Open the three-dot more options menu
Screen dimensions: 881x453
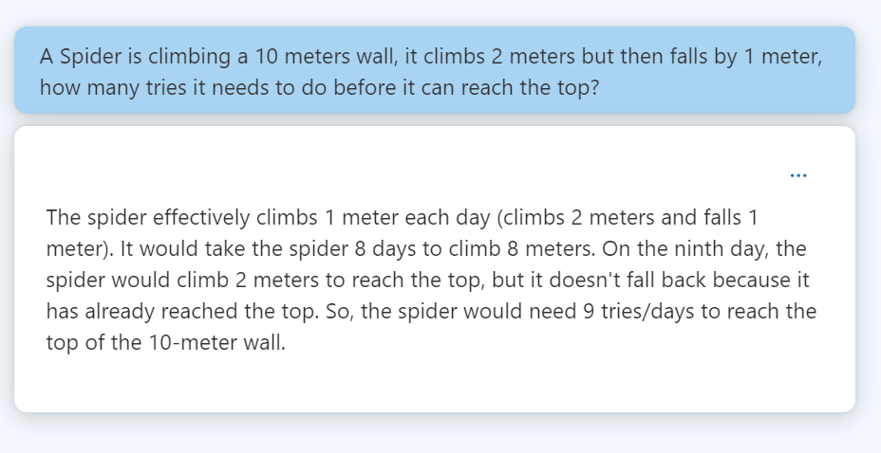[798, 175]
